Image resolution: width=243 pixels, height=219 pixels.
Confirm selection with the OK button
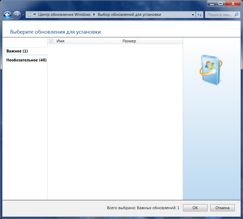click(x=195, y=208)
